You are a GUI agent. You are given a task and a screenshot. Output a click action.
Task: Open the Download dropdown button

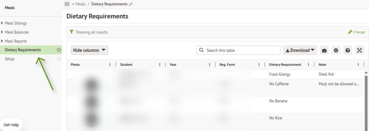[x=300, y=50]
